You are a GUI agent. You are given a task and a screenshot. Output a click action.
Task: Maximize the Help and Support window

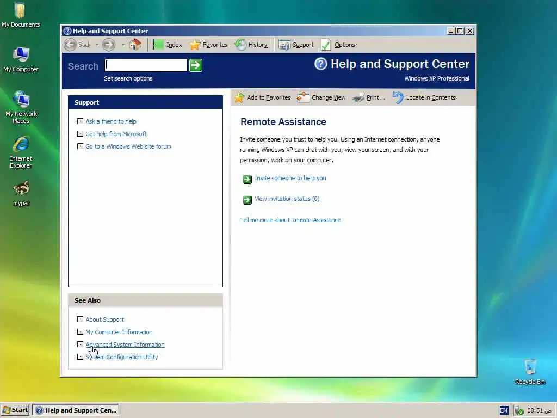tap(460, 31)
